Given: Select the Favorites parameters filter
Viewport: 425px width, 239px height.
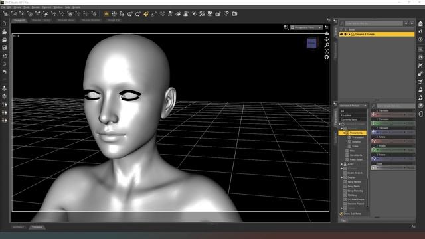Looking at the screenshot, I should 353,115.
